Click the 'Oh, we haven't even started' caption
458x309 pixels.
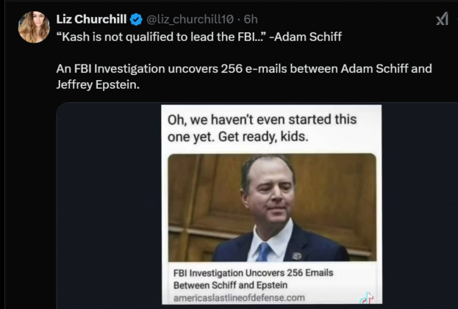(271, 119)
